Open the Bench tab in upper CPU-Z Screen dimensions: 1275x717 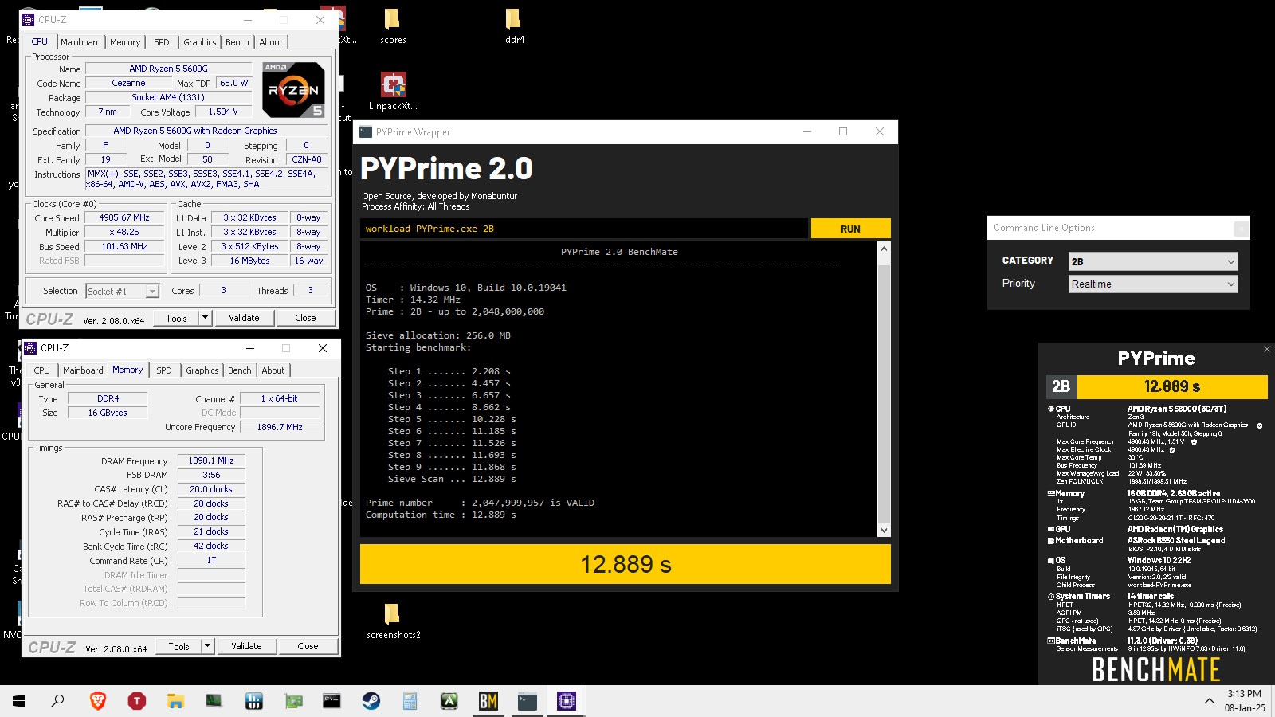click(x=237, y=42)
